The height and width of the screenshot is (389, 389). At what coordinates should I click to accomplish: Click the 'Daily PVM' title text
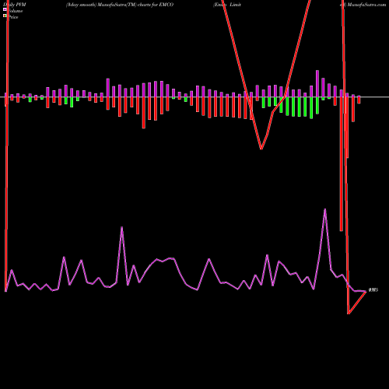[15, 5]
